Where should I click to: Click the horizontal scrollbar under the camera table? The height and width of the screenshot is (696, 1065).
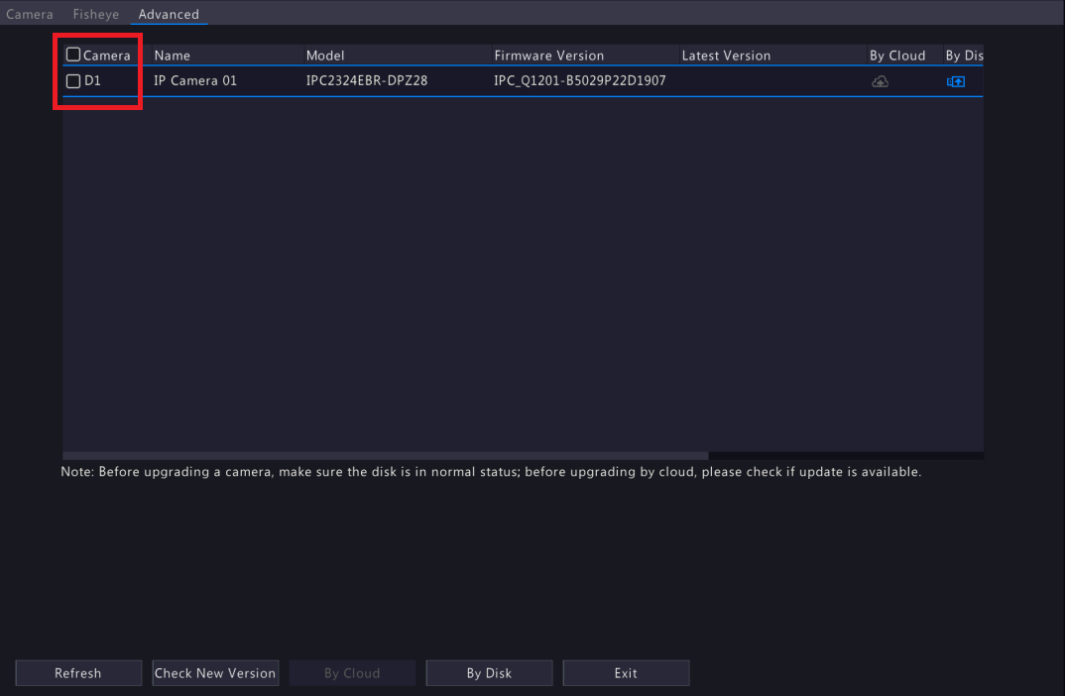pos(387,456)
